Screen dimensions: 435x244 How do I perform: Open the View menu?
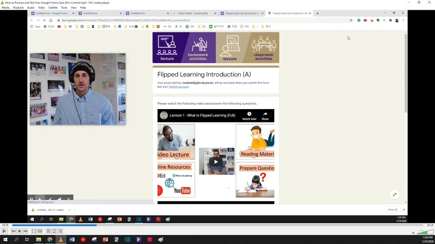point(74,7)
